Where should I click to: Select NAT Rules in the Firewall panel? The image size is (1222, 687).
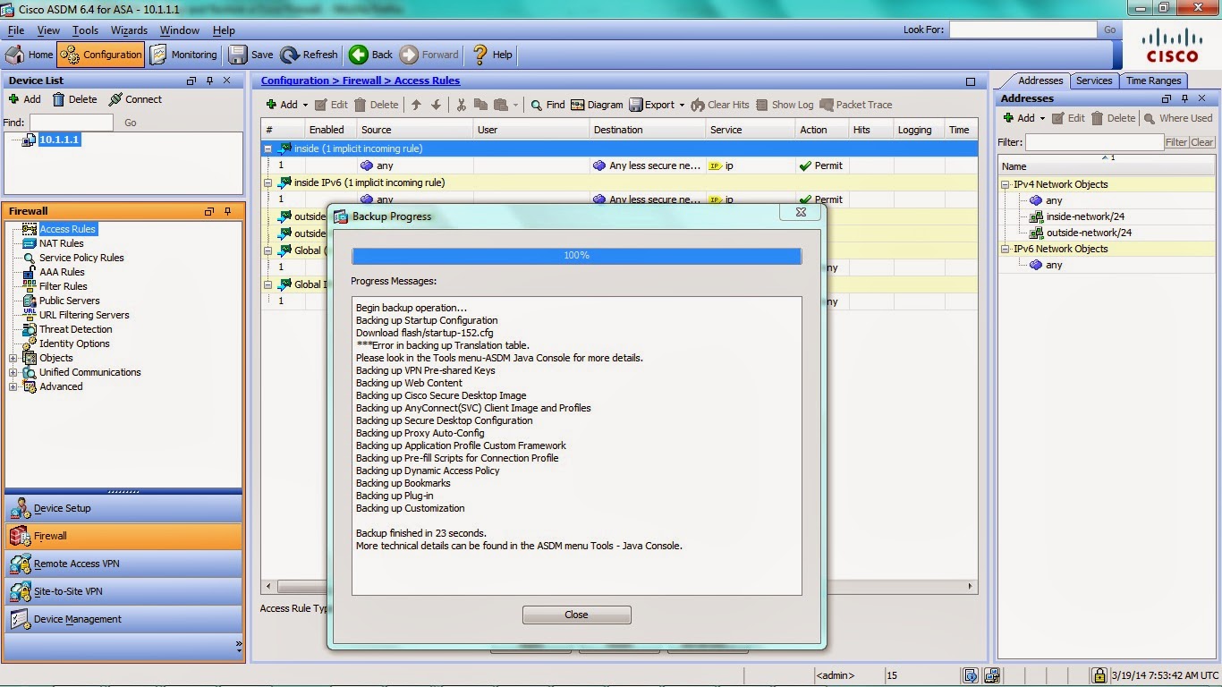(62, 242)
